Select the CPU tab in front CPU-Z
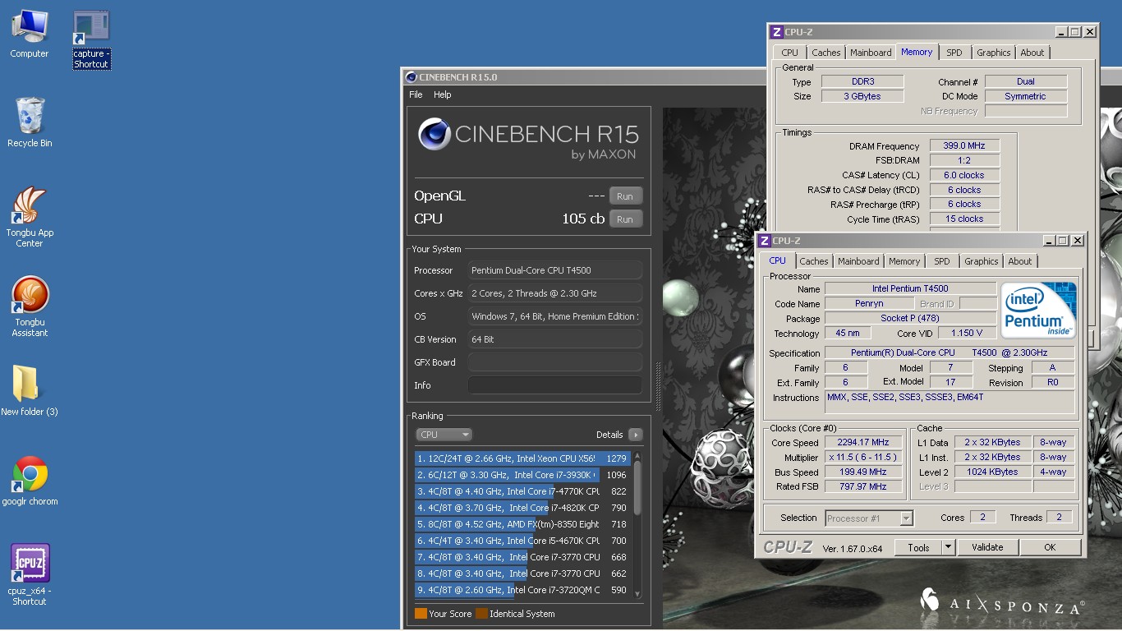This screenshot has width=1122, height=631. coord(777,260)
